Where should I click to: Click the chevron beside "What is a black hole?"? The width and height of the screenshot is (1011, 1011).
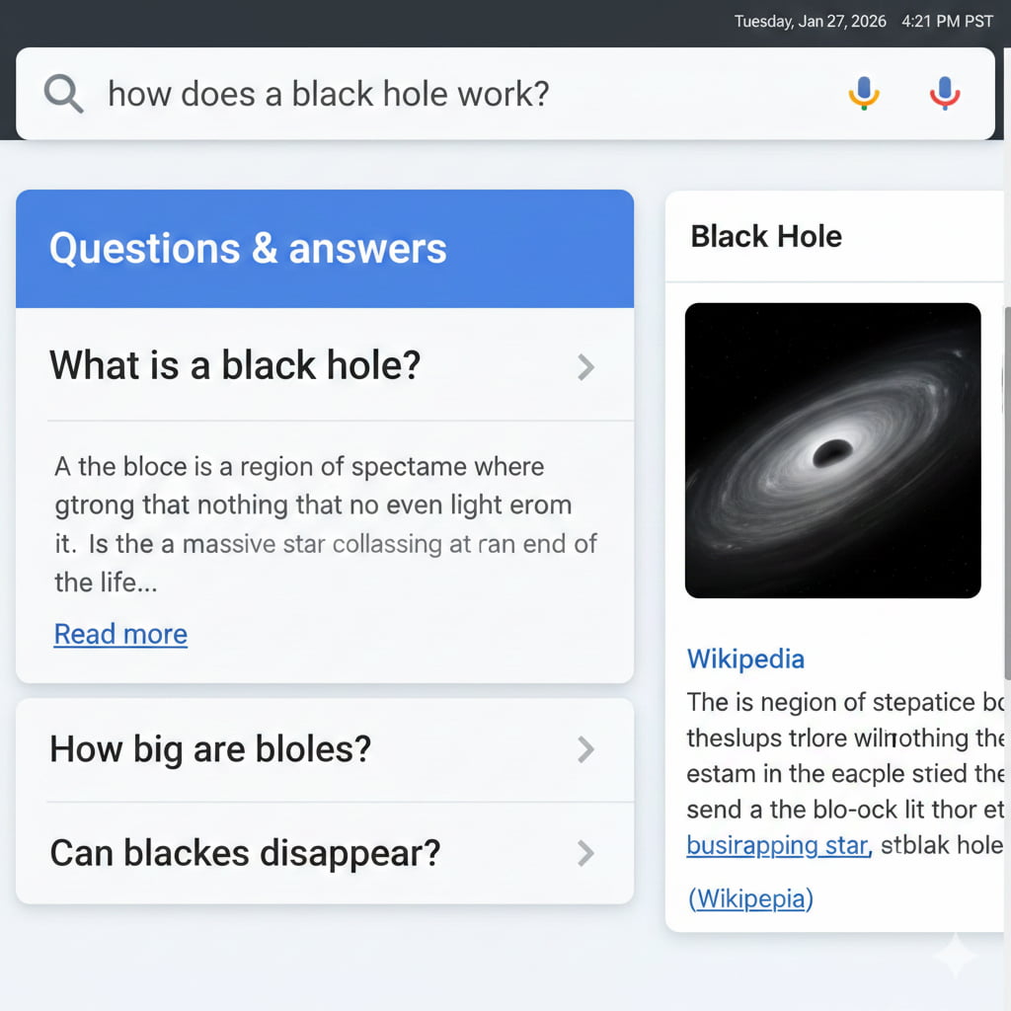[x=585, y=366]
